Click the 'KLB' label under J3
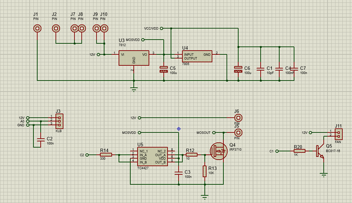This screenshot has width=352, height=203. pyautogui.click(x=58, y=131)
